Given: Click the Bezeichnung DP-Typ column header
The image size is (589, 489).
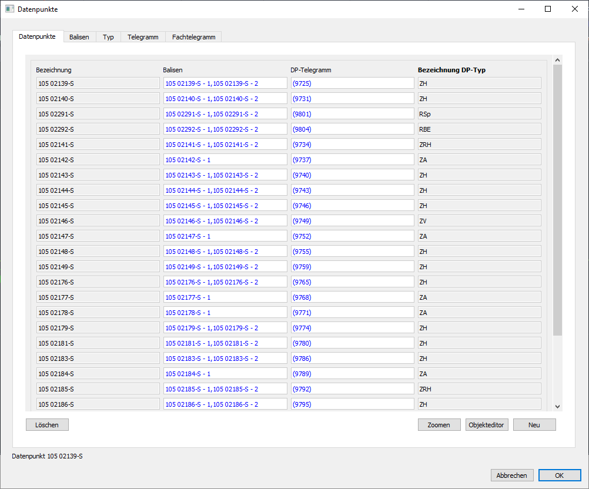Looking at the screenshot, I should pos(451,70).
